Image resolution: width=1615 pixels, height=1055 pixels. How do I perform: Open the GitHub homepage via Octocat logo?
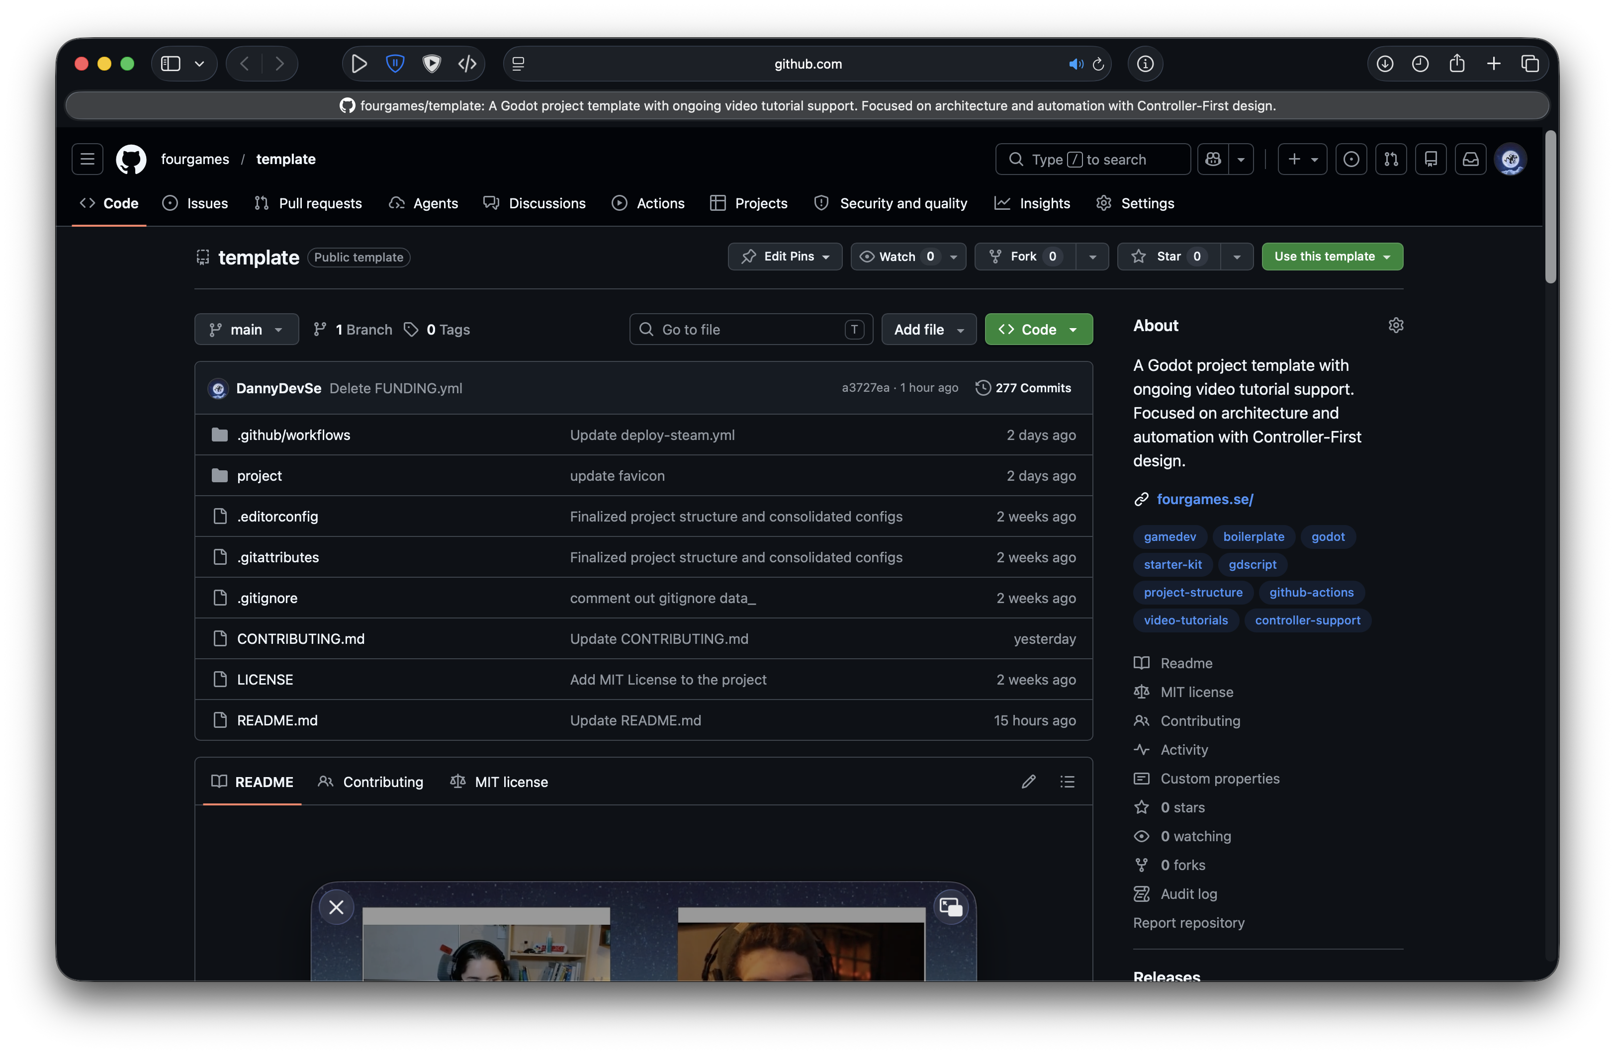(x=131, y=160)
